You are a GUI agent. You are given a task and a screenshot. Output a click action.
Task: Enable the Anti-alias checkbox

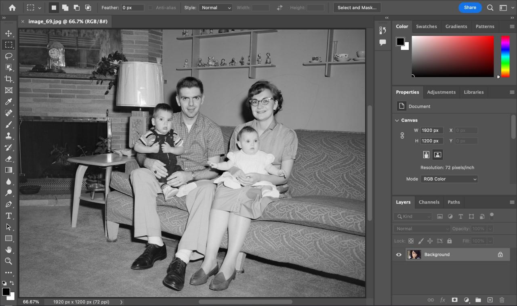pyautogui.click(x=151, y=7)
